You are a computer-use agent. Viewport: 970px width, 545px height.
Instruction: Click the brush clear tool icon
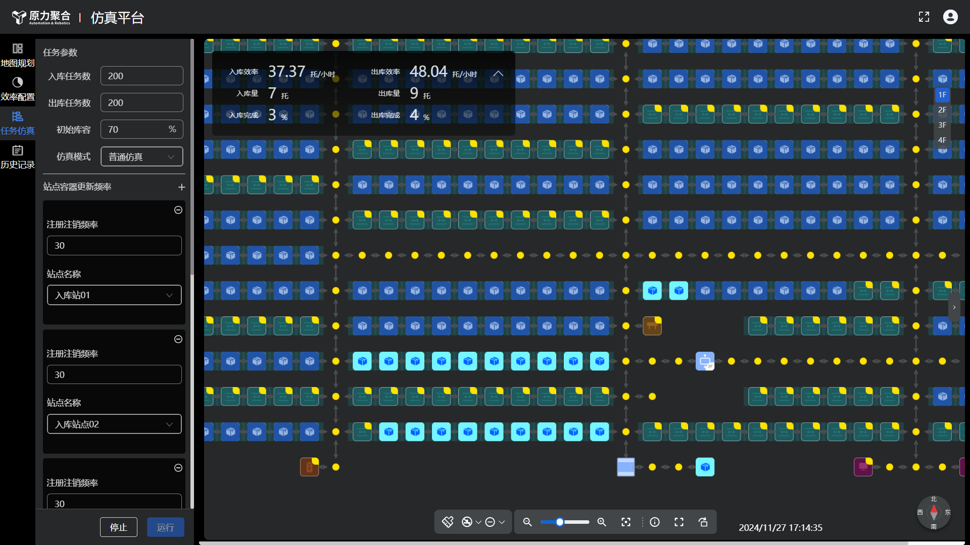[x=448, y=522]
